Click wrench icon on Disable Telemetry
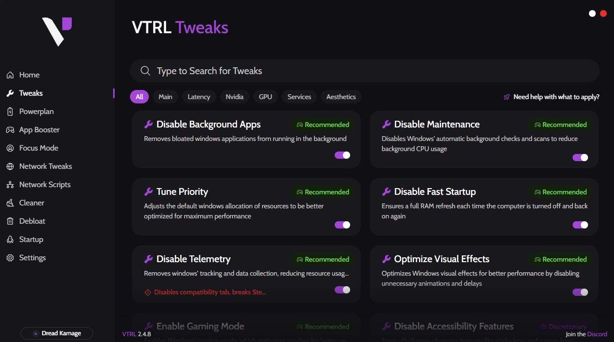The image size is (614, 342). click(x=148, y=259)
